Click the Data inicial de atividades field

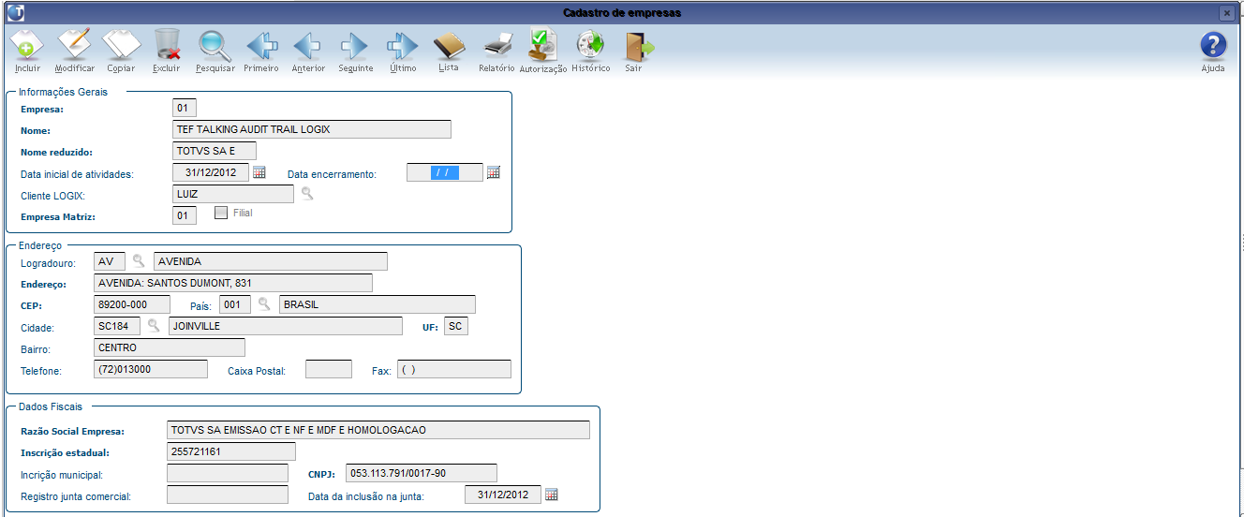[x=211, y=172]
